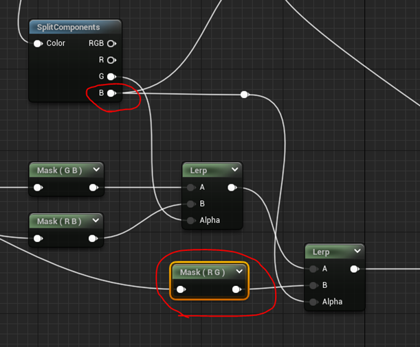Screen dimensions: 420x347
Task: Click the Mask (G B) input pin
Action: 38,187
